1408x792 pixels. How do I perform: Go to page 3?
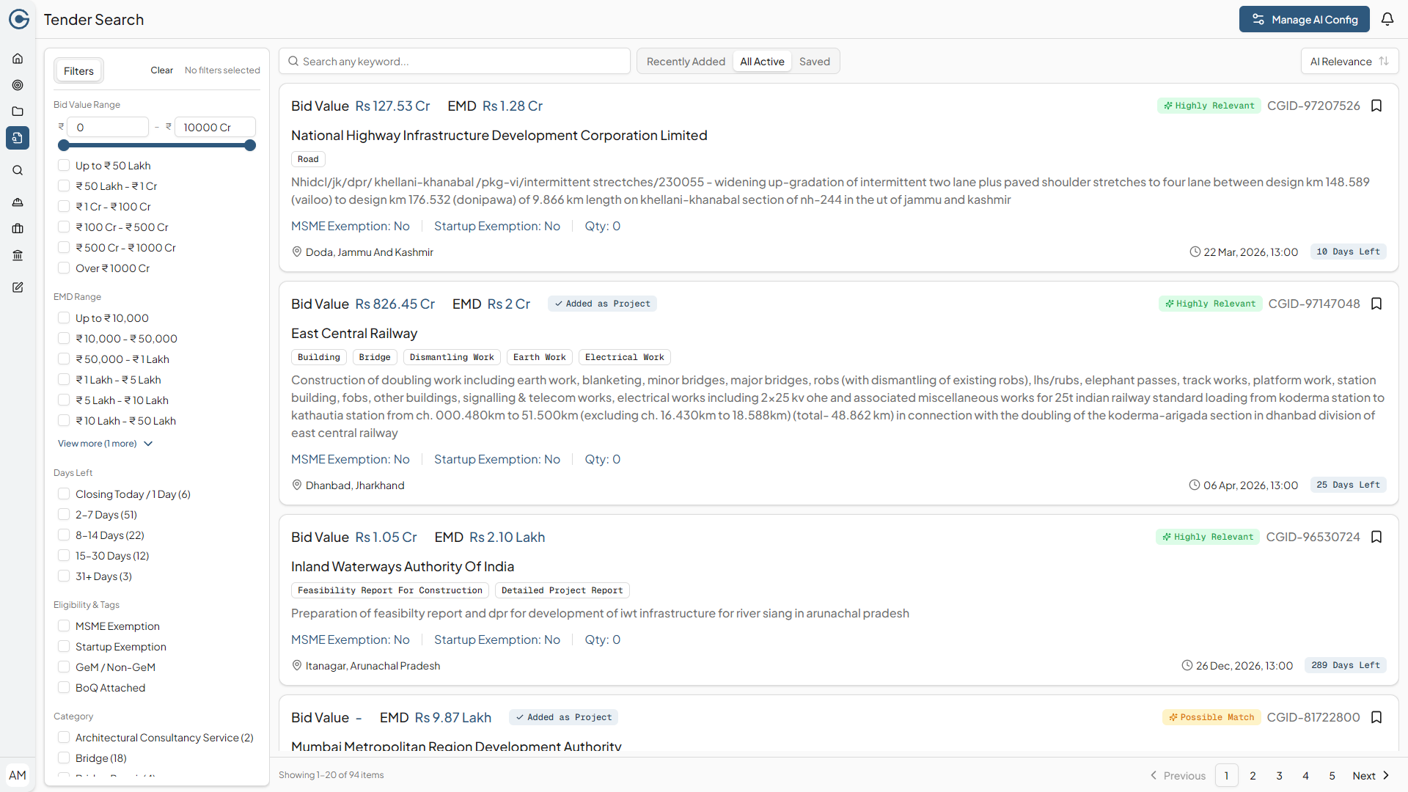point(1279,775)
